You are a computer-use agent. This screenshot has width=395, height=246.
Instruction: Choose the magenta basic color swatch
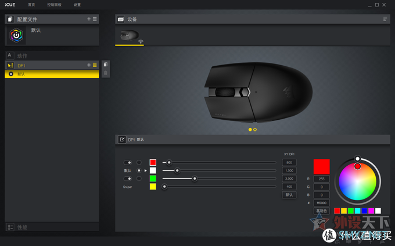[x=371, y=211]
